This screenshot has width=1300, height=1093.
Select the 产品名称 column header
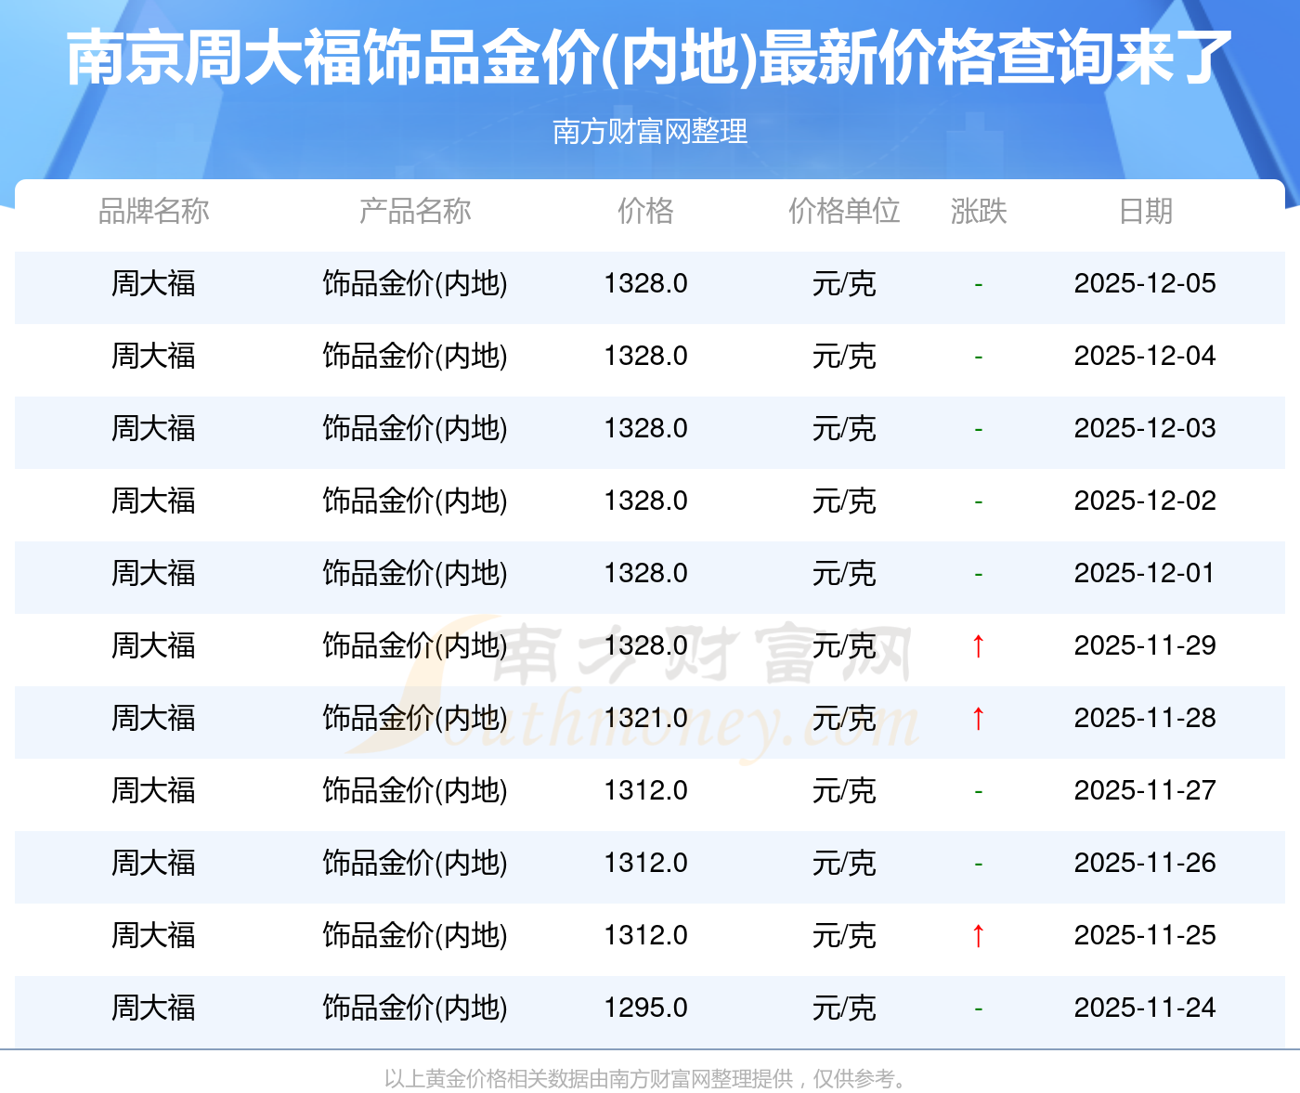coord(415,212)
